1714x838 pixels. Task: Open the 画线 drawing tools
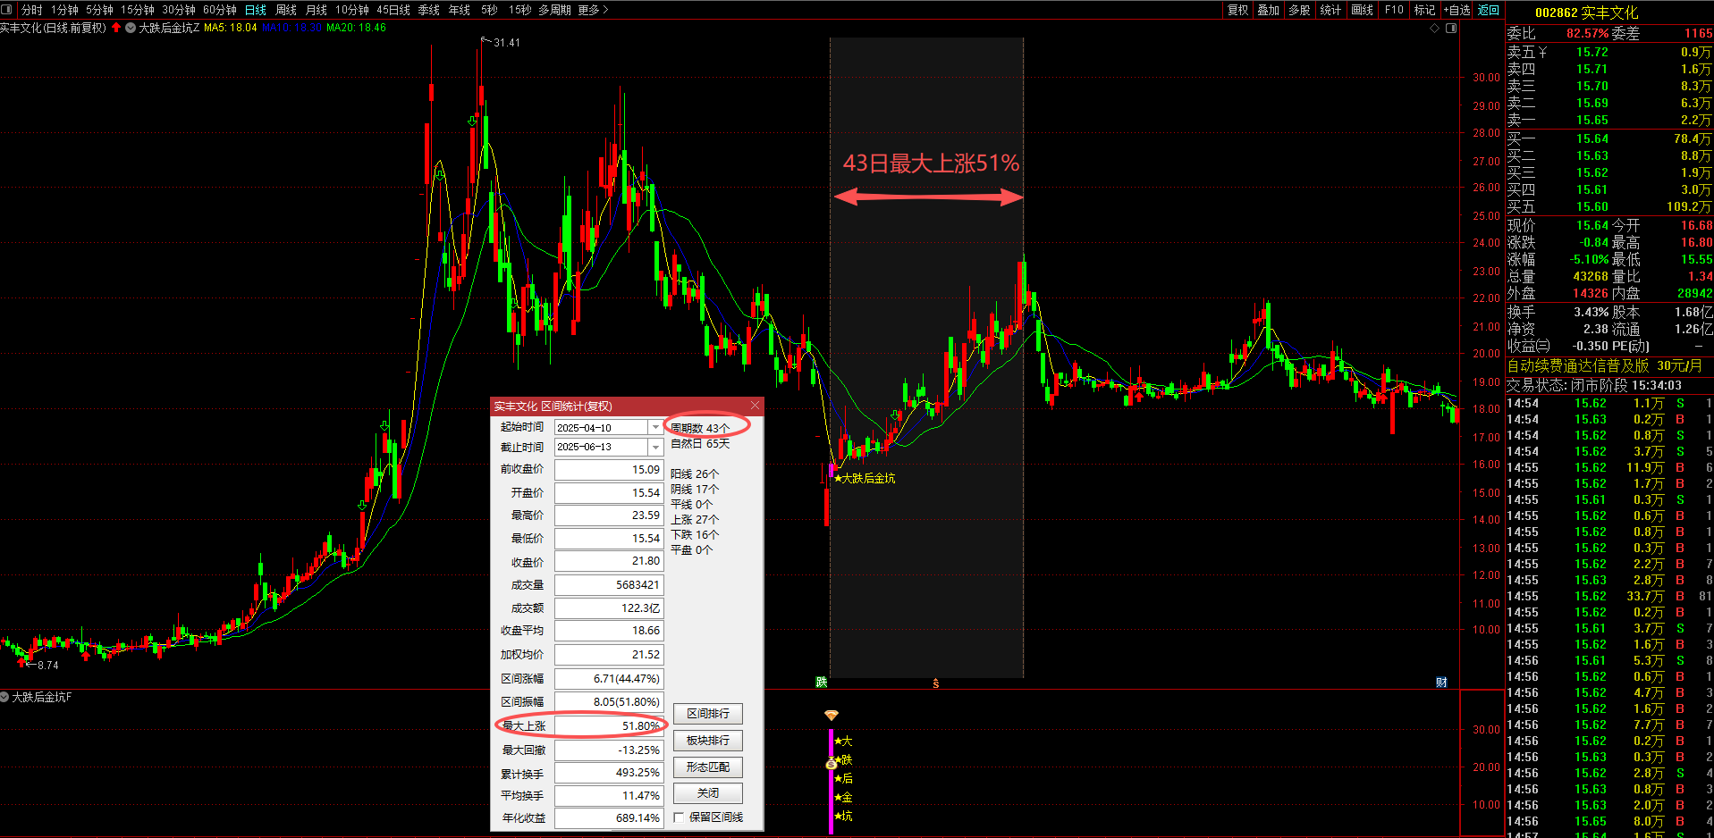[x=1362, y=10]
